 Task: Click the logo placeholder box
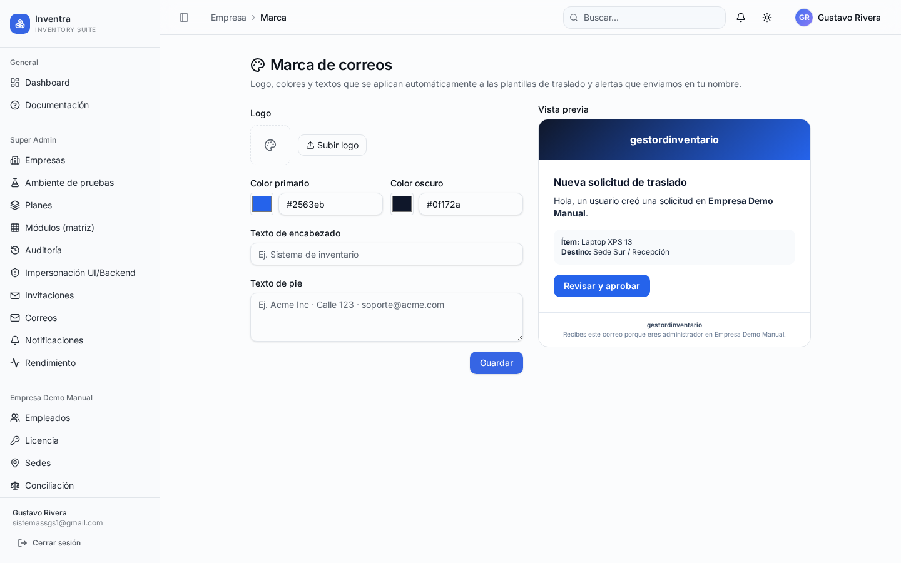[x=270, y=145]
